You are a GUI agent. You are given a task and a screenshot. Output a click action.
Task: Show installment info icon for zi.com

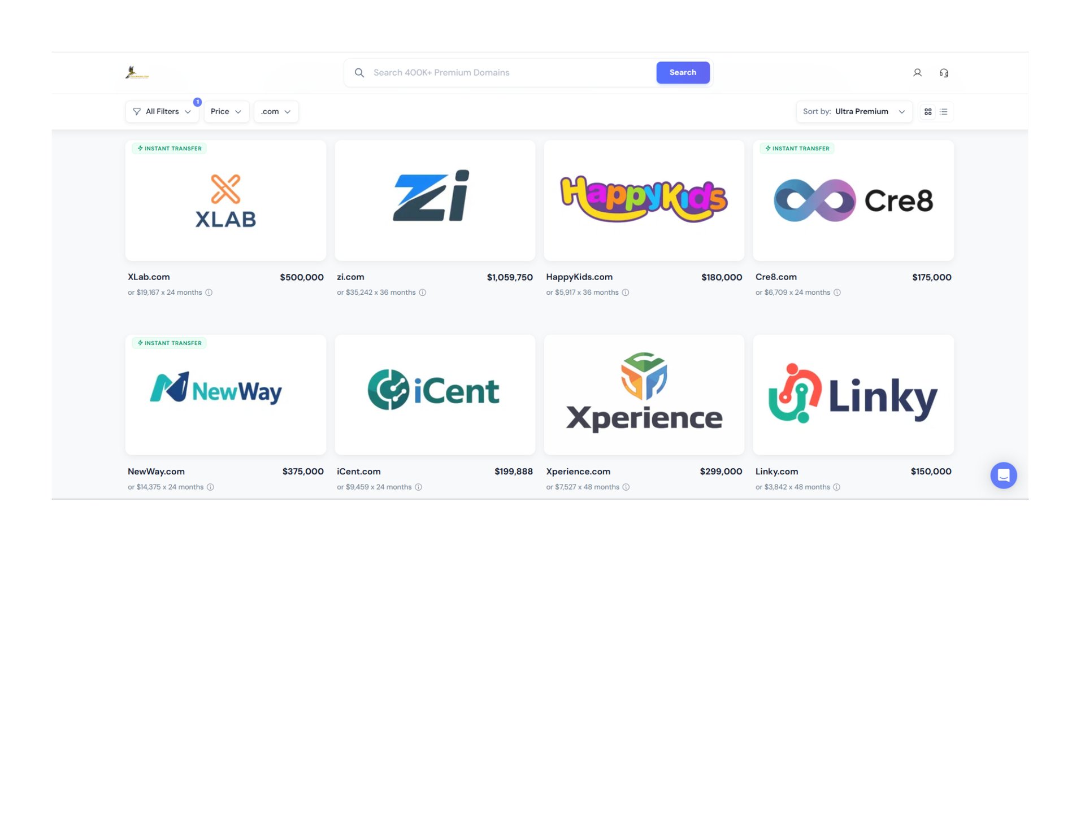tap(422, 293)
